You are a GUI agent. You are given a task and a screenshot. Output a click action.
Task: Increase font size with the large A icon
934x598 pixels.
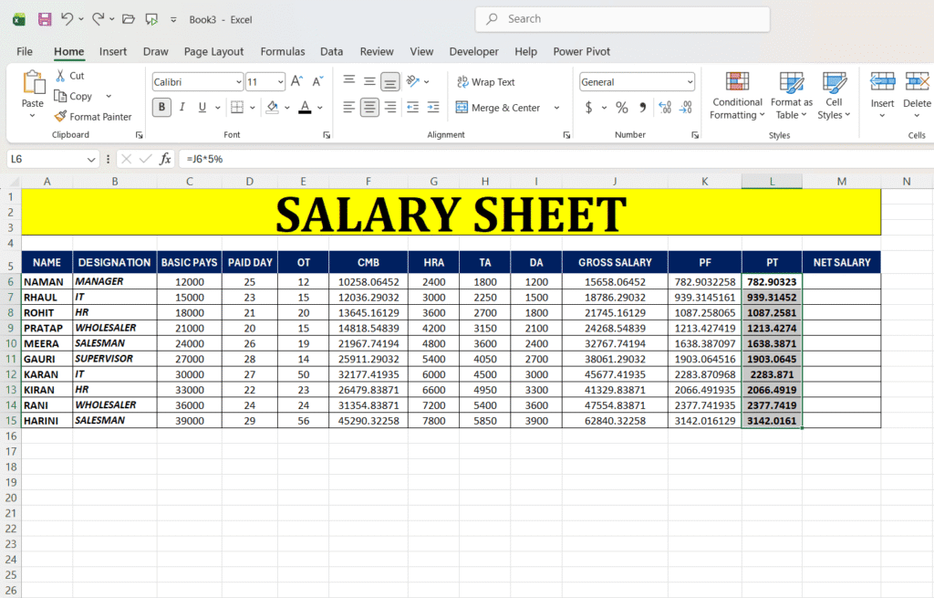[296, 81]
